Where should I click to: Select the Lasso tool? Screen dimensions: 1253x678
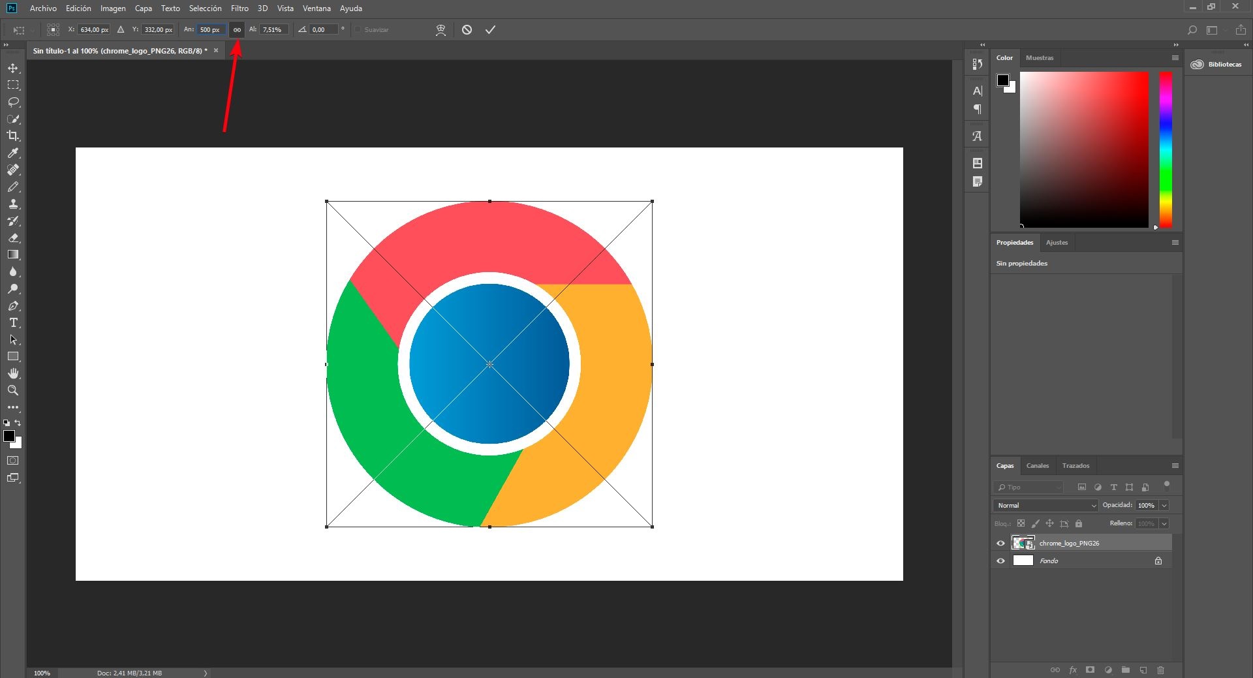(x=13, y=102)
